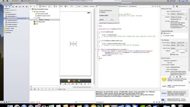The width and height of the screenshot is (190, 107).
Task: Open the search navigator magnifier icon
Action: click(9, 7)
